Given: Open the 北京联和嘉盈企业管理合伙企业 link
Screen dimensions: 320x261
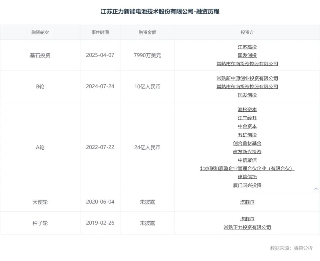Looking at the screenshot, I should coord(247,168).
